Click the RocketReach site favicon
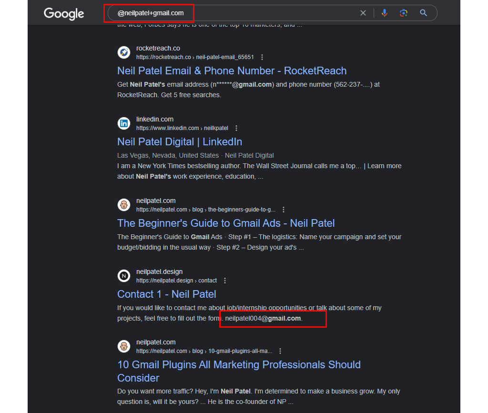This screenshot has width=488, height=413. click(x=124, y=52)
